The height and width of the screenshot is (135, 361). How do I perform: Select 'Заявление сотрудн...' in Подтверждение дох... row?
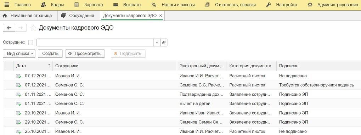tap(251, 94)
